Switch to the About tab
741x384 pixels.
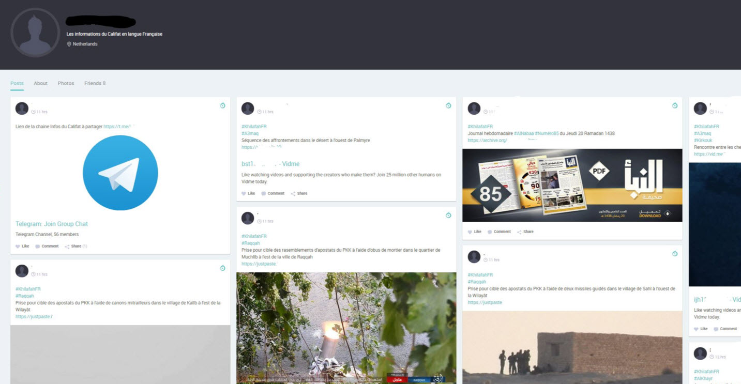40,83
